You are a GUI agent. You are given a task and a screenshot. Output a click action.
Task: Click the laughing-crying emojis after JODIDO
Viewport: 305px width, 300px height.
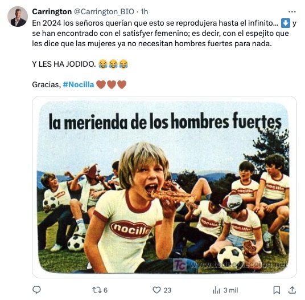[113, 64]
